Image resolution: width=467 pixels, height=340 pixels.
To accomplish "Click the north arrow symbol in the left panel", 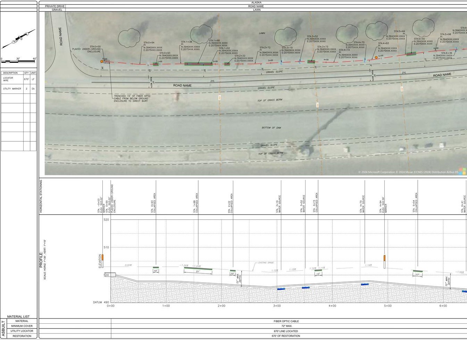I will click(19, 39).
